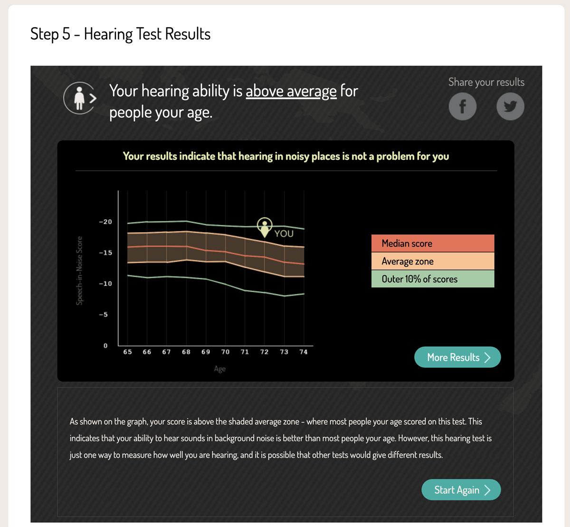Click the Age axis title below graph

[x=219, y=369]
